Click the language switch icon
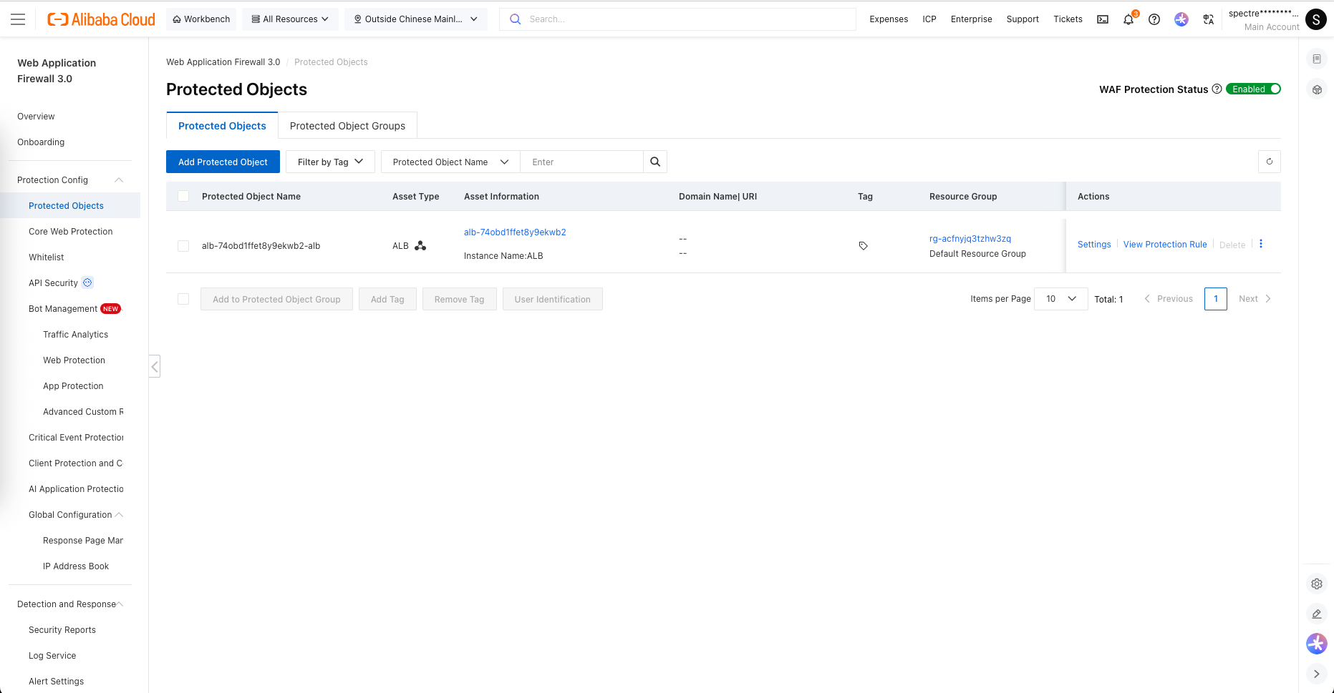The width and height of the screenshot is (1334, 693). coord(1209,19)
